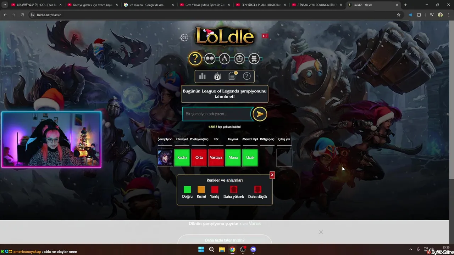The width and height of the screenshot is (454, 255).
Task: Open the patch notes clipboard icon
Action: [x=232, y=76]
